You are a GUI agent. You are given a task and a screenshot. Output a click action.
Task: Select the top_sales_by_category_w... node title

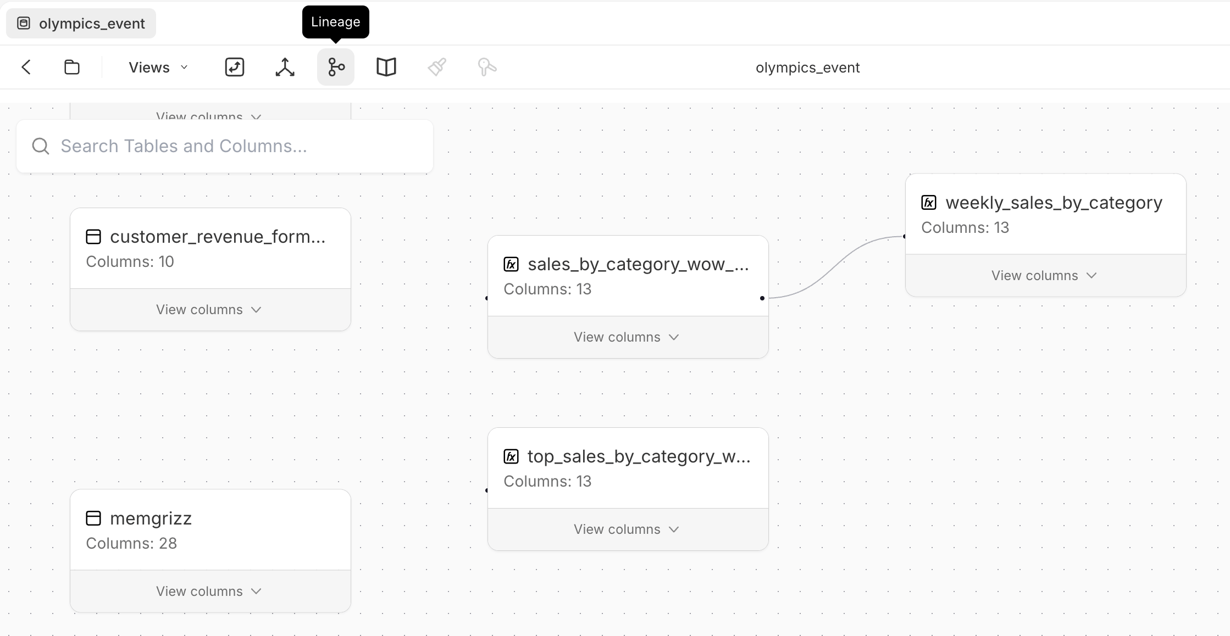[x=639, y=456]
